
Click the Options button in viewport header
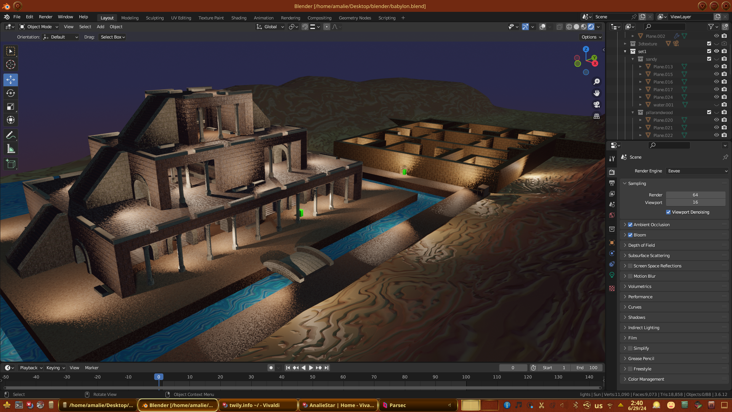tap(591, 37)
